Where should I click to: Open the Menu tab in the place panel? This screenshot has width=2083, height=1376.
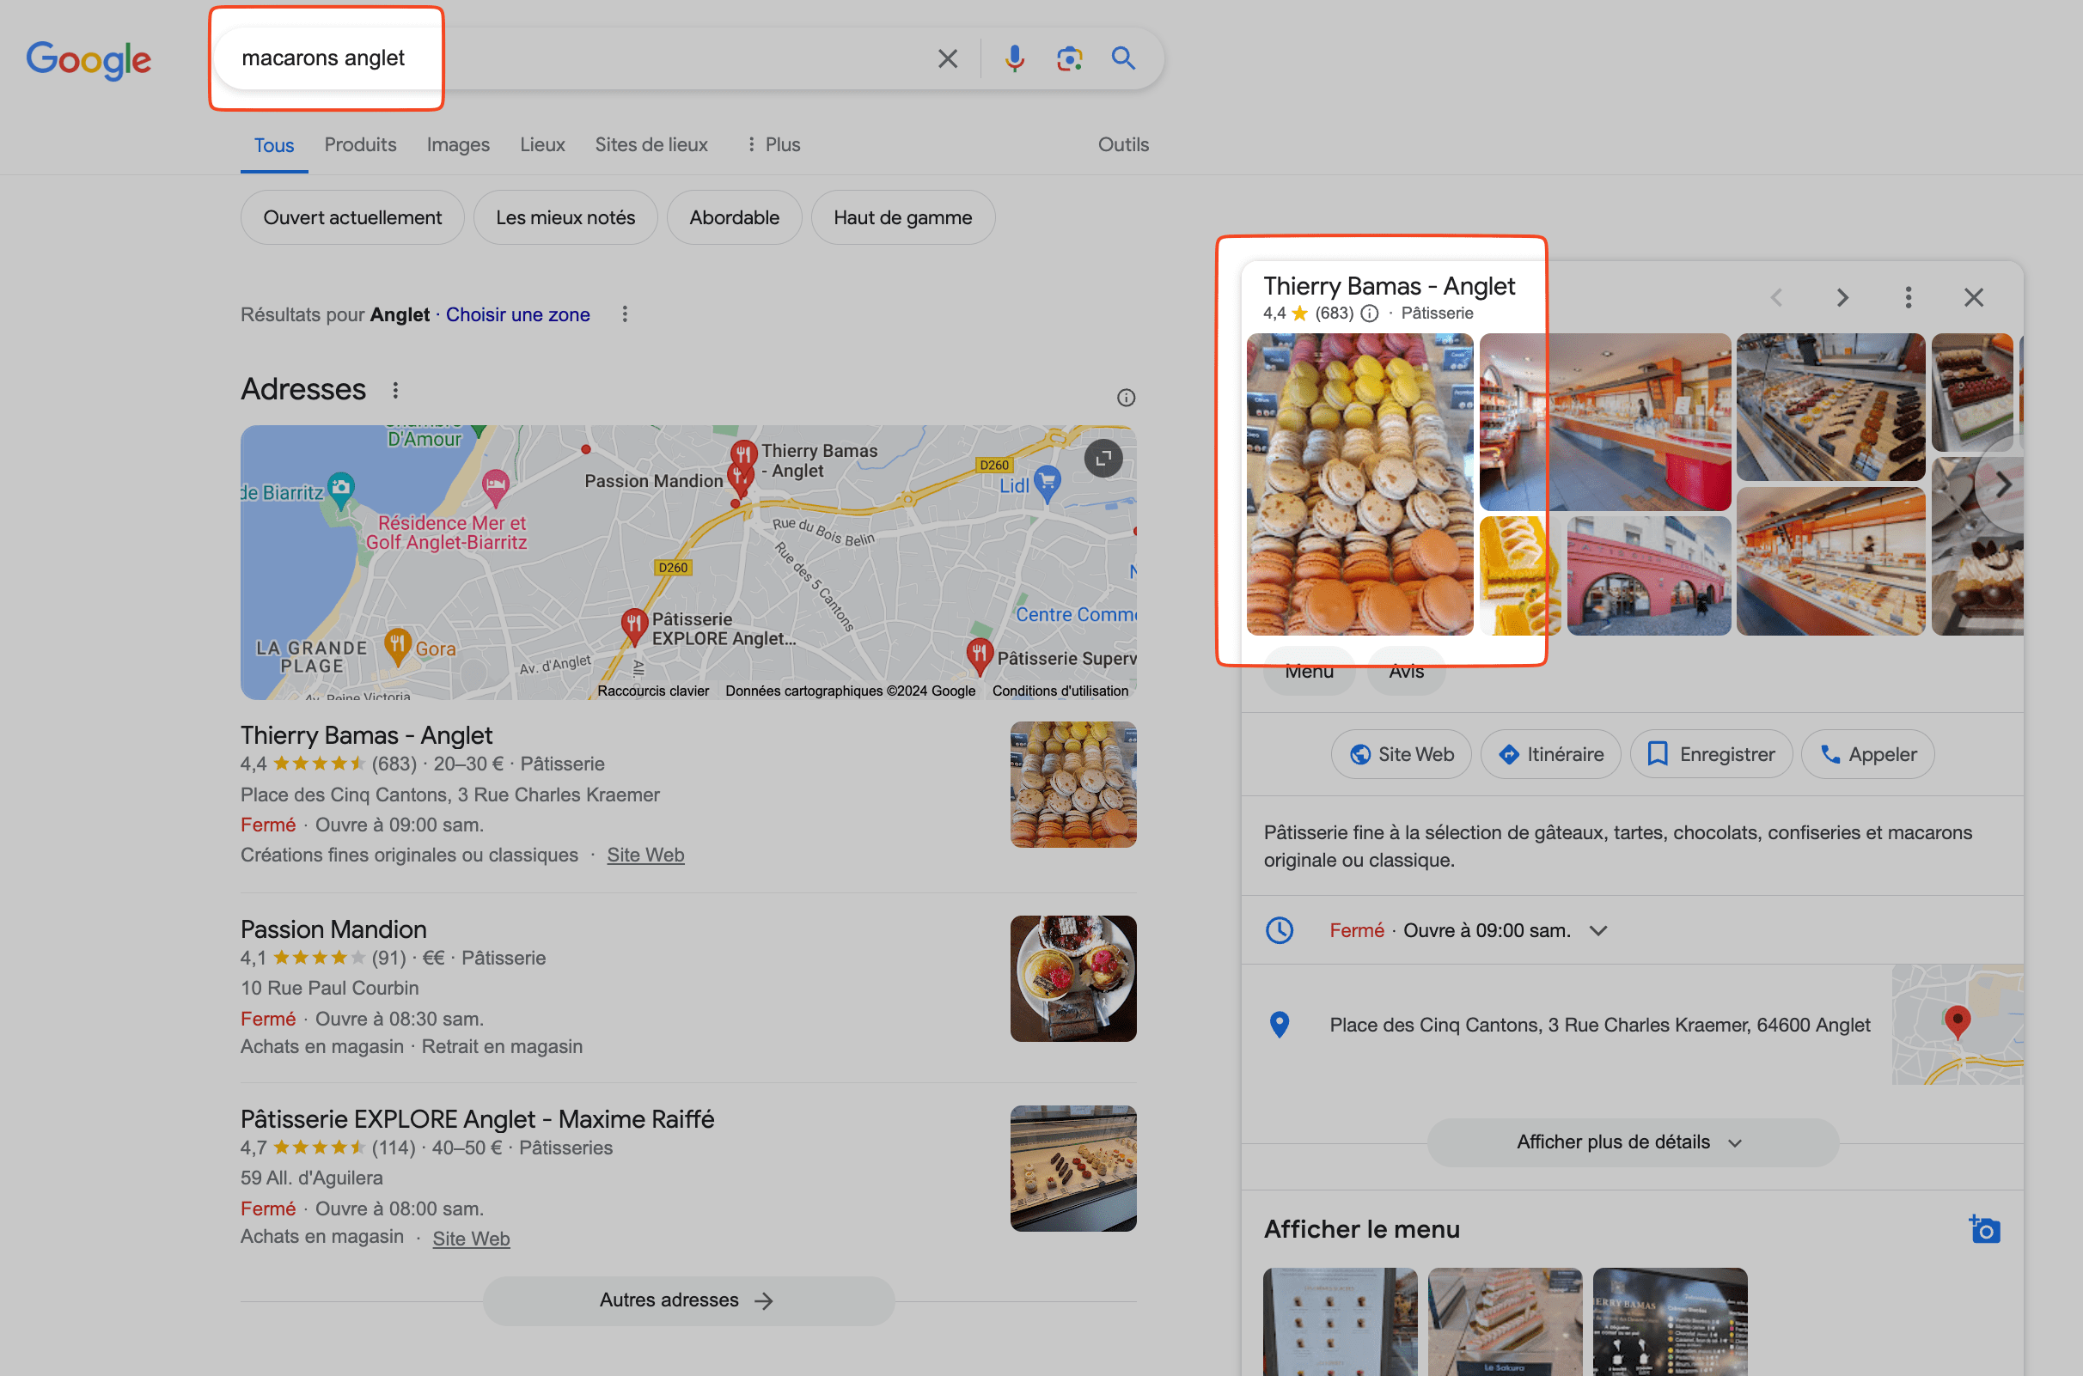(1309, 673)
